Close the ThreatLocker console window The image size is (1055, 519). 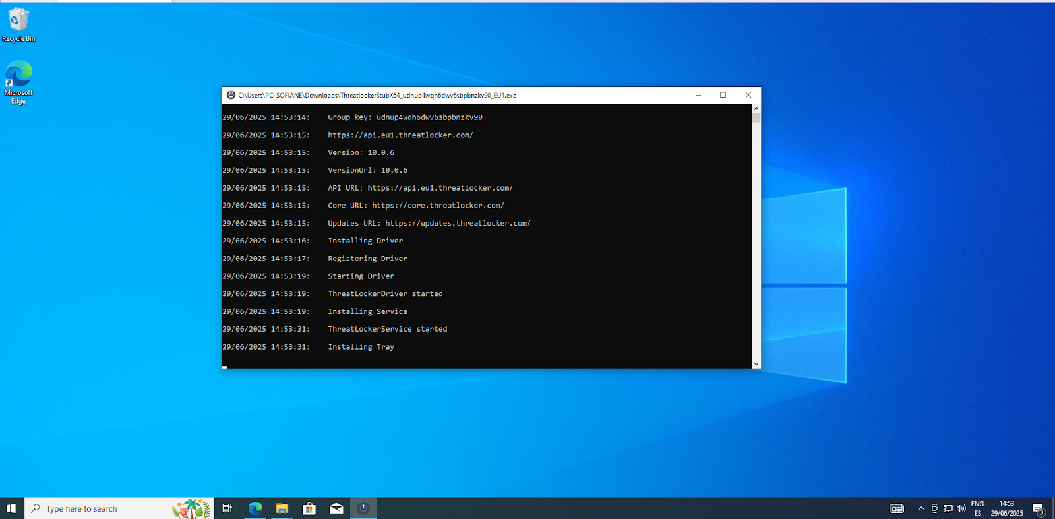[x=748, y=95]
